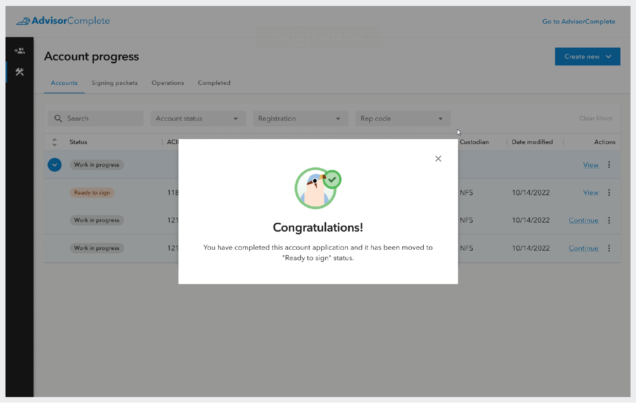Focus the Search input field
Image resolution: width=636 pixels, height=403 pixels.
(101, 118)
